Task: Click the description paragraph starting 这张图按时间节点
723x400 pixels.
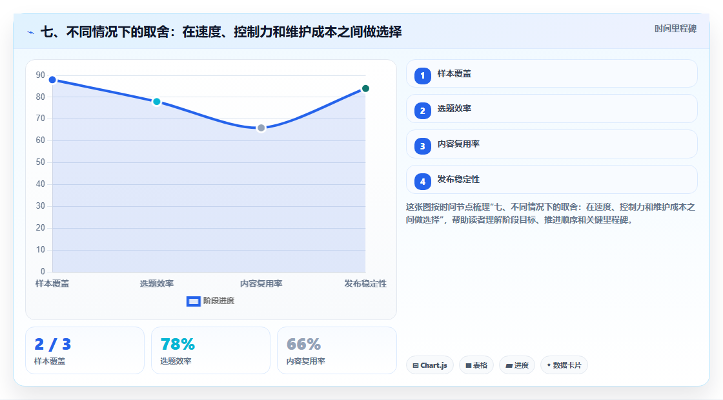Action: click(x=551, y=213)
